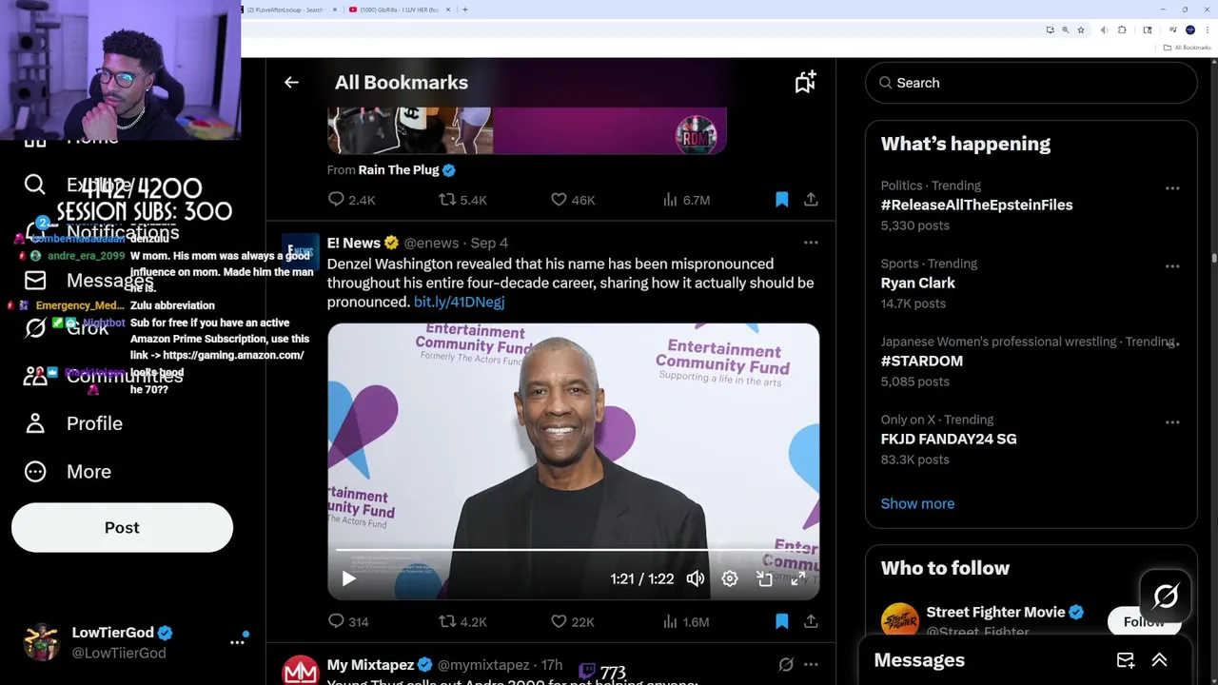Viewport: 1218px width, 685px height.
Task: Open My Mixtapez profile name
Action: pos(370,665)
